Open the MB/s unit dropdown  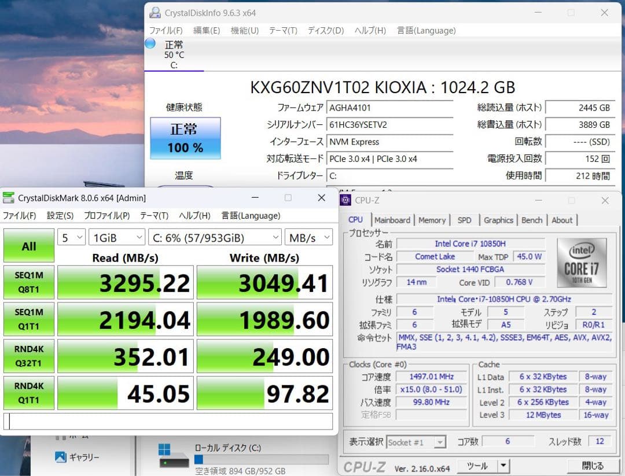[x=308, y=237]
